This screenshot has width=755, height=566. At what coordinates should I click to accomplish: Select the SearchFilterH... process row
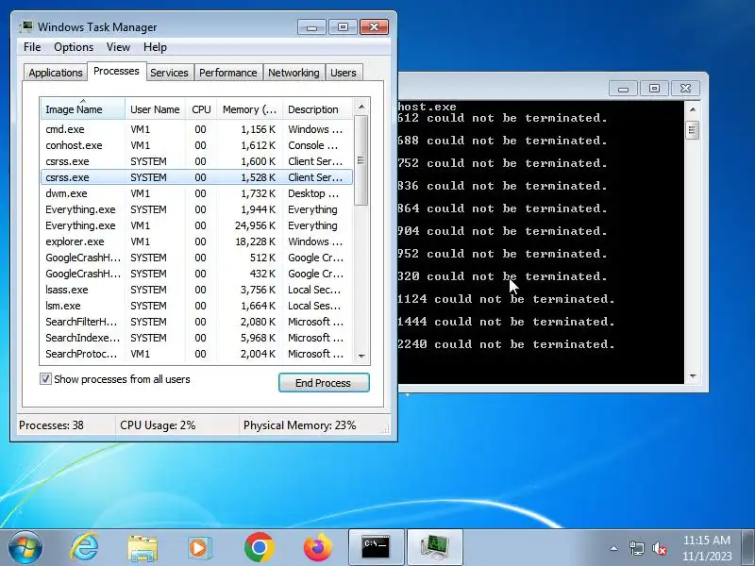point(196,322)
